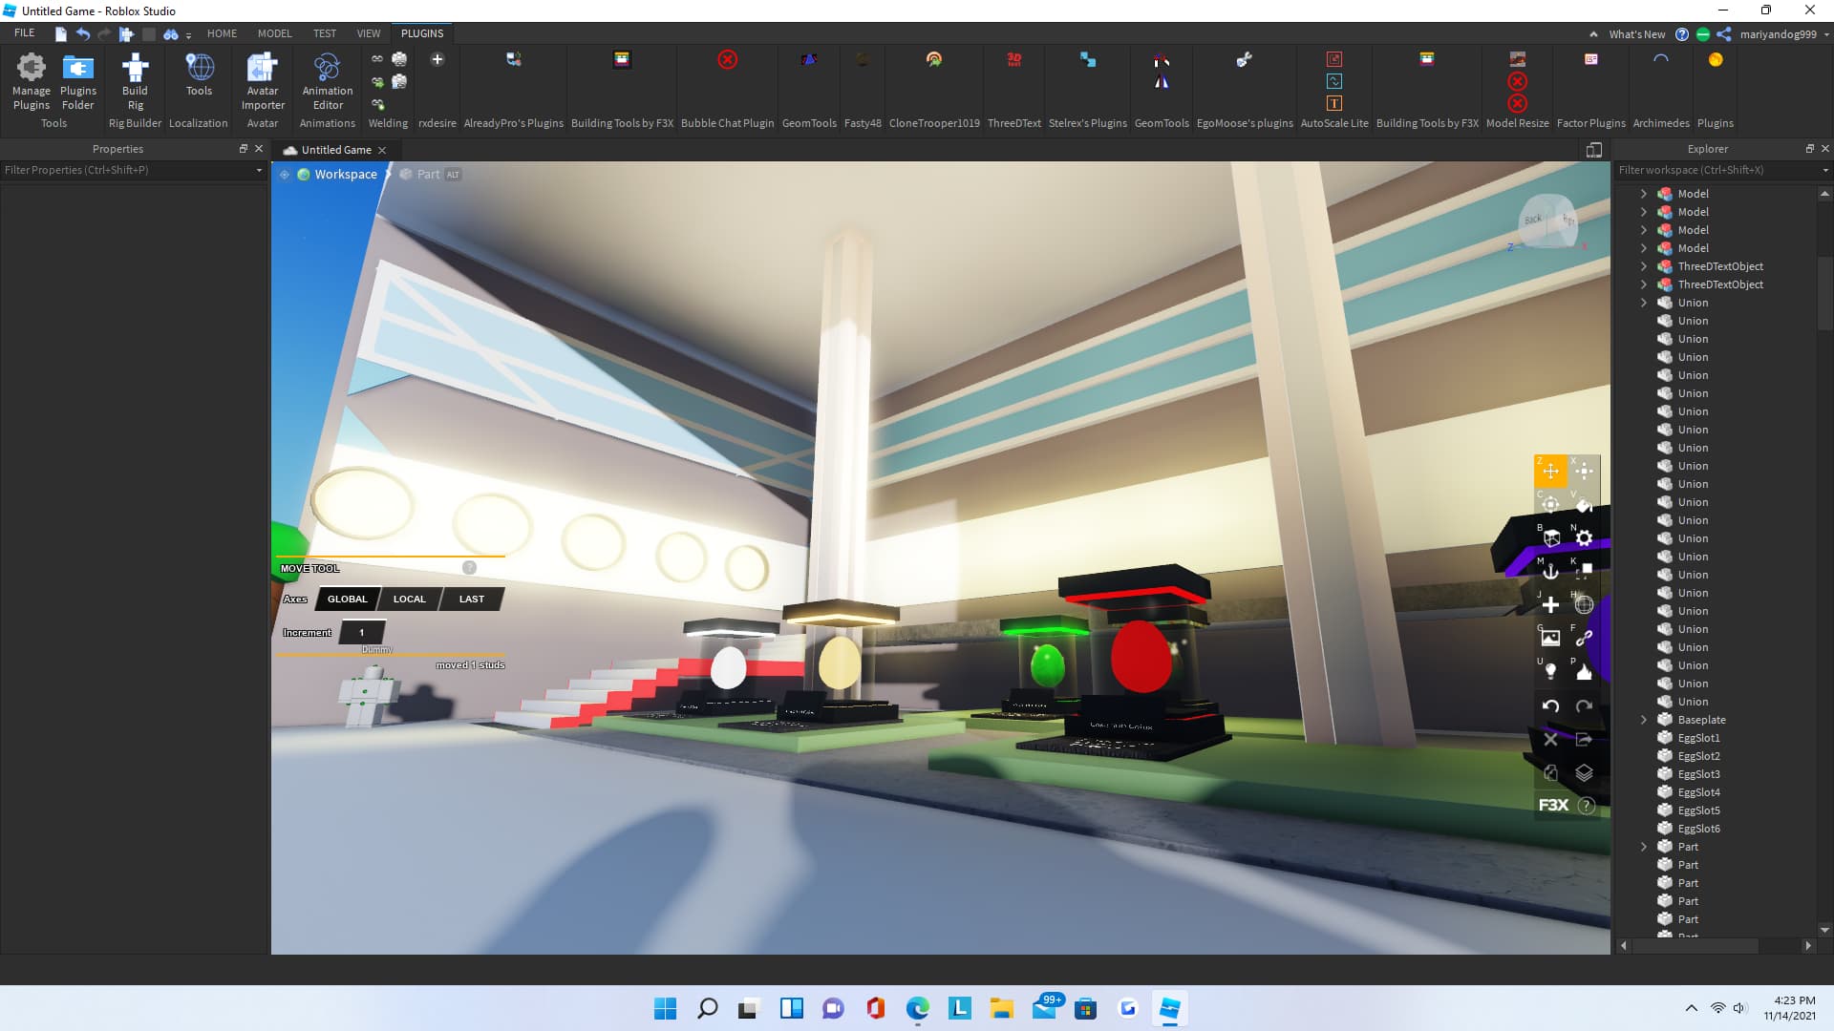Expand the first ThreeDTextObject node
Screen dimensions: 1834x1031
pos(1644,266)
